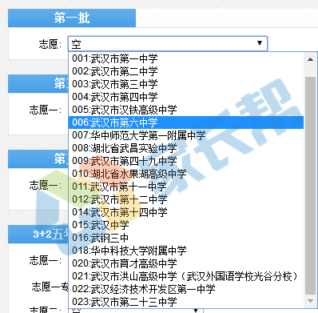Select option 005:武汉市汉铁高级中学

186,110
